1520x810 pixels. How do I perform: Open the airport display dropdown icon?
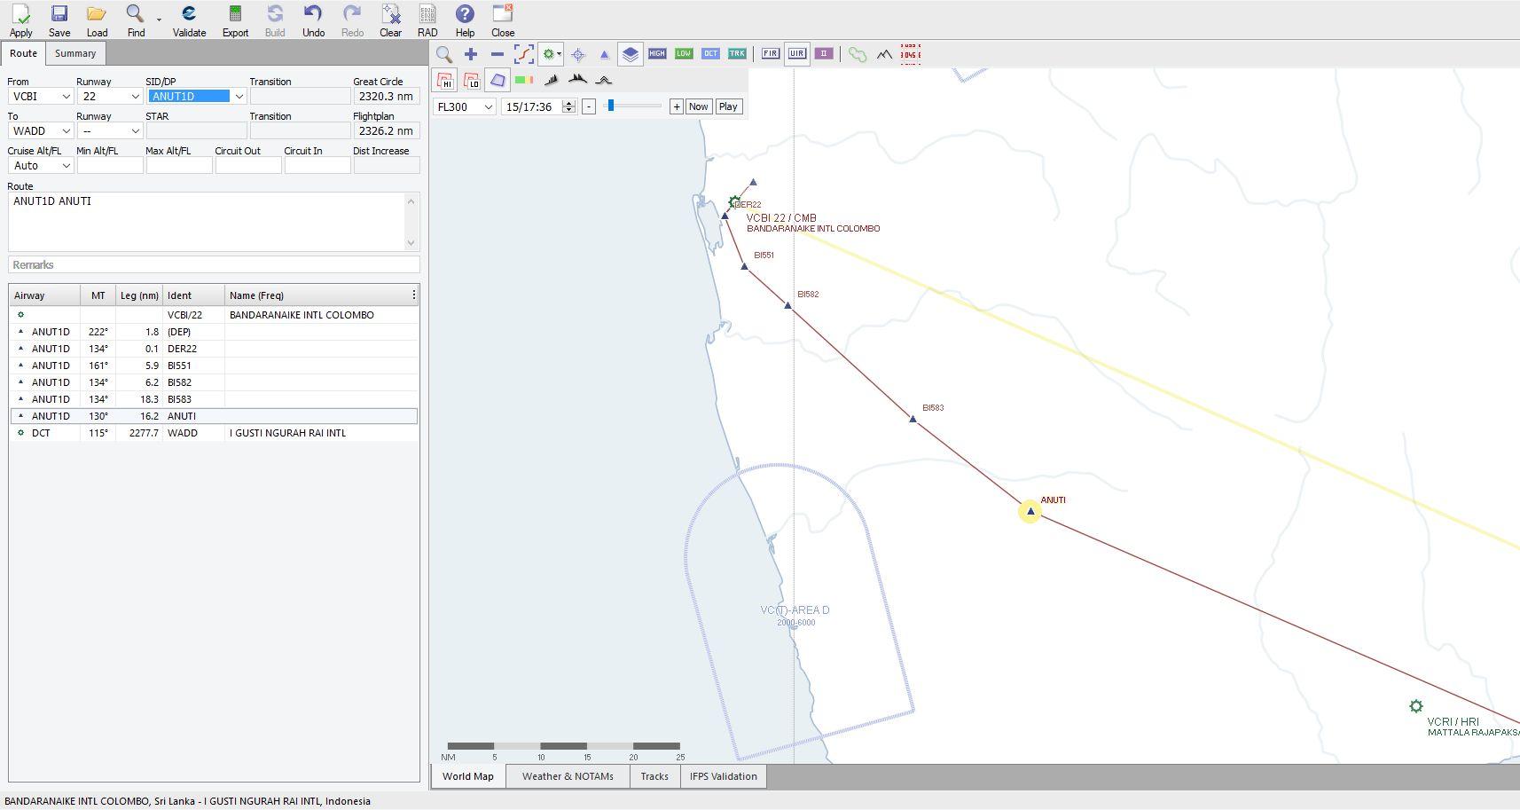552,54
